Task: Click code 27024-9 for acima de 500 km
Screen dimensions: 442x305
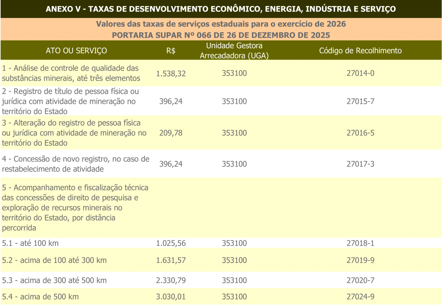Action: pyautogui.click(x=360, y=296)
